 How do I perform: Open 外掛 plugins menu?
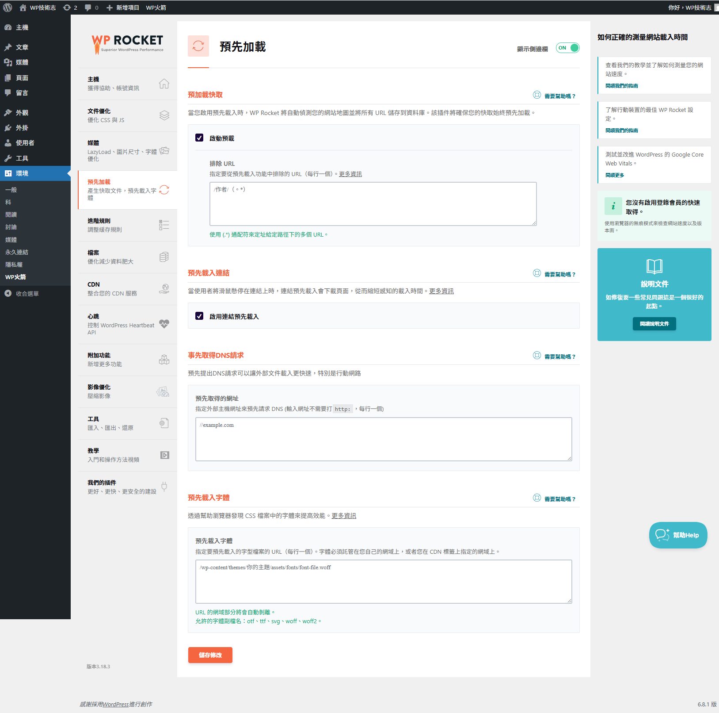click(x=35, y=128)
